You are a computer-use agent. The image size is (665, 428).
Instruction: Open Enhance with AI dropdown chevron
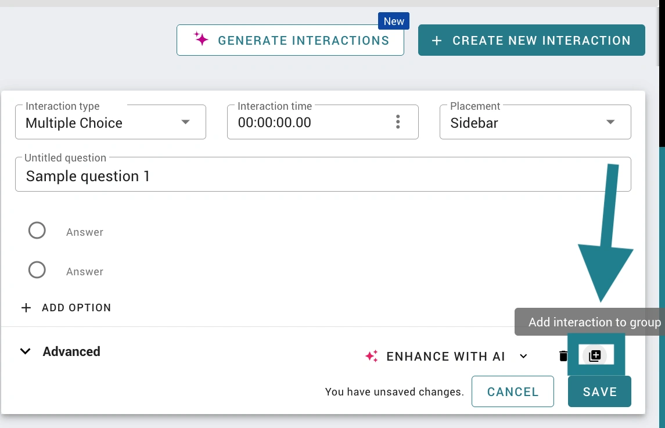tap(524, 357)
